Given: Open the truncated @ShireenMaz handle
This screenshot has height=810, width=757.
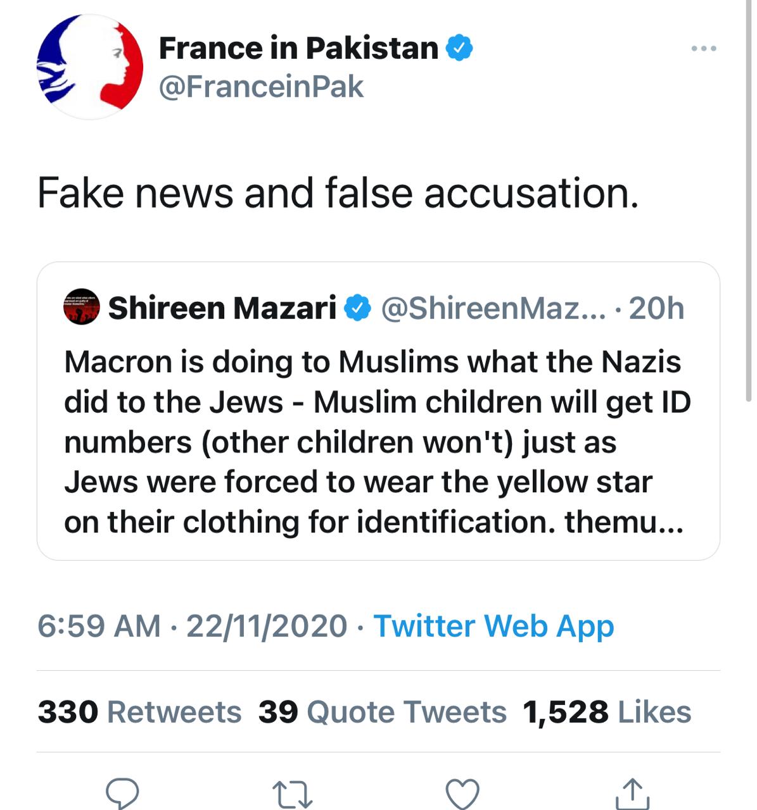Looking at the screenshot, I should (x=492, y=308).
